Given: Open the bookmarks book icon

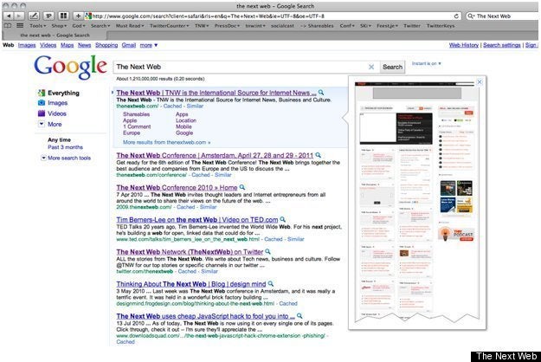Looking at the screenshot, I should (7, 25).
